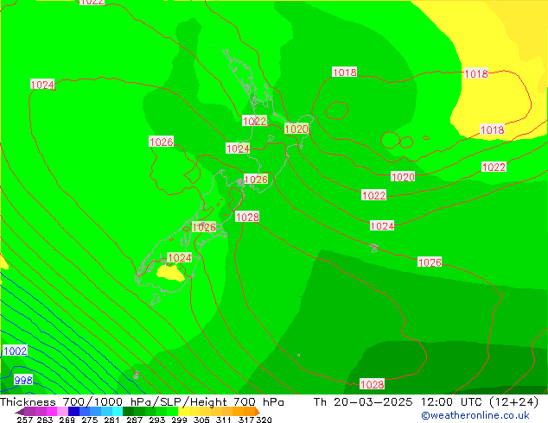Click the 1024 label at far left edge
The height and width of the screenshot is (423, 548).
click(42, 85)
